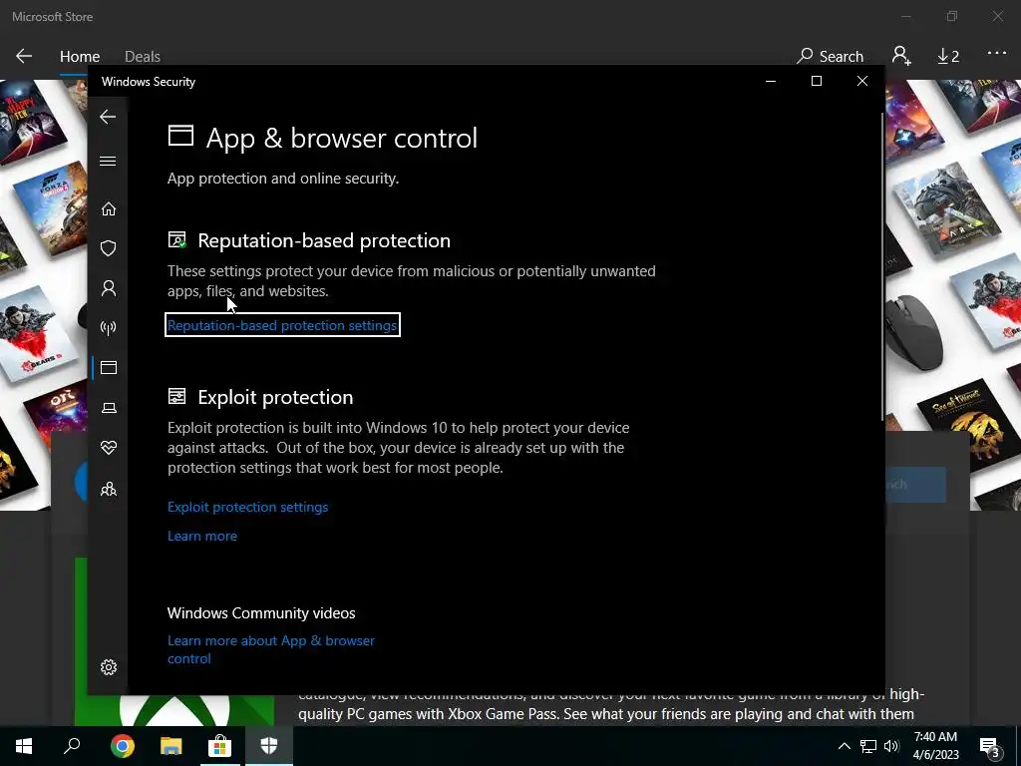Open Exploit protection settings link
This screenshot has height=766, width=1021.
point(247,507)
